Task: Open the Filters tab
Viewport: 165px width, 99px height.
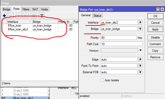Action: tap(26, 9)
